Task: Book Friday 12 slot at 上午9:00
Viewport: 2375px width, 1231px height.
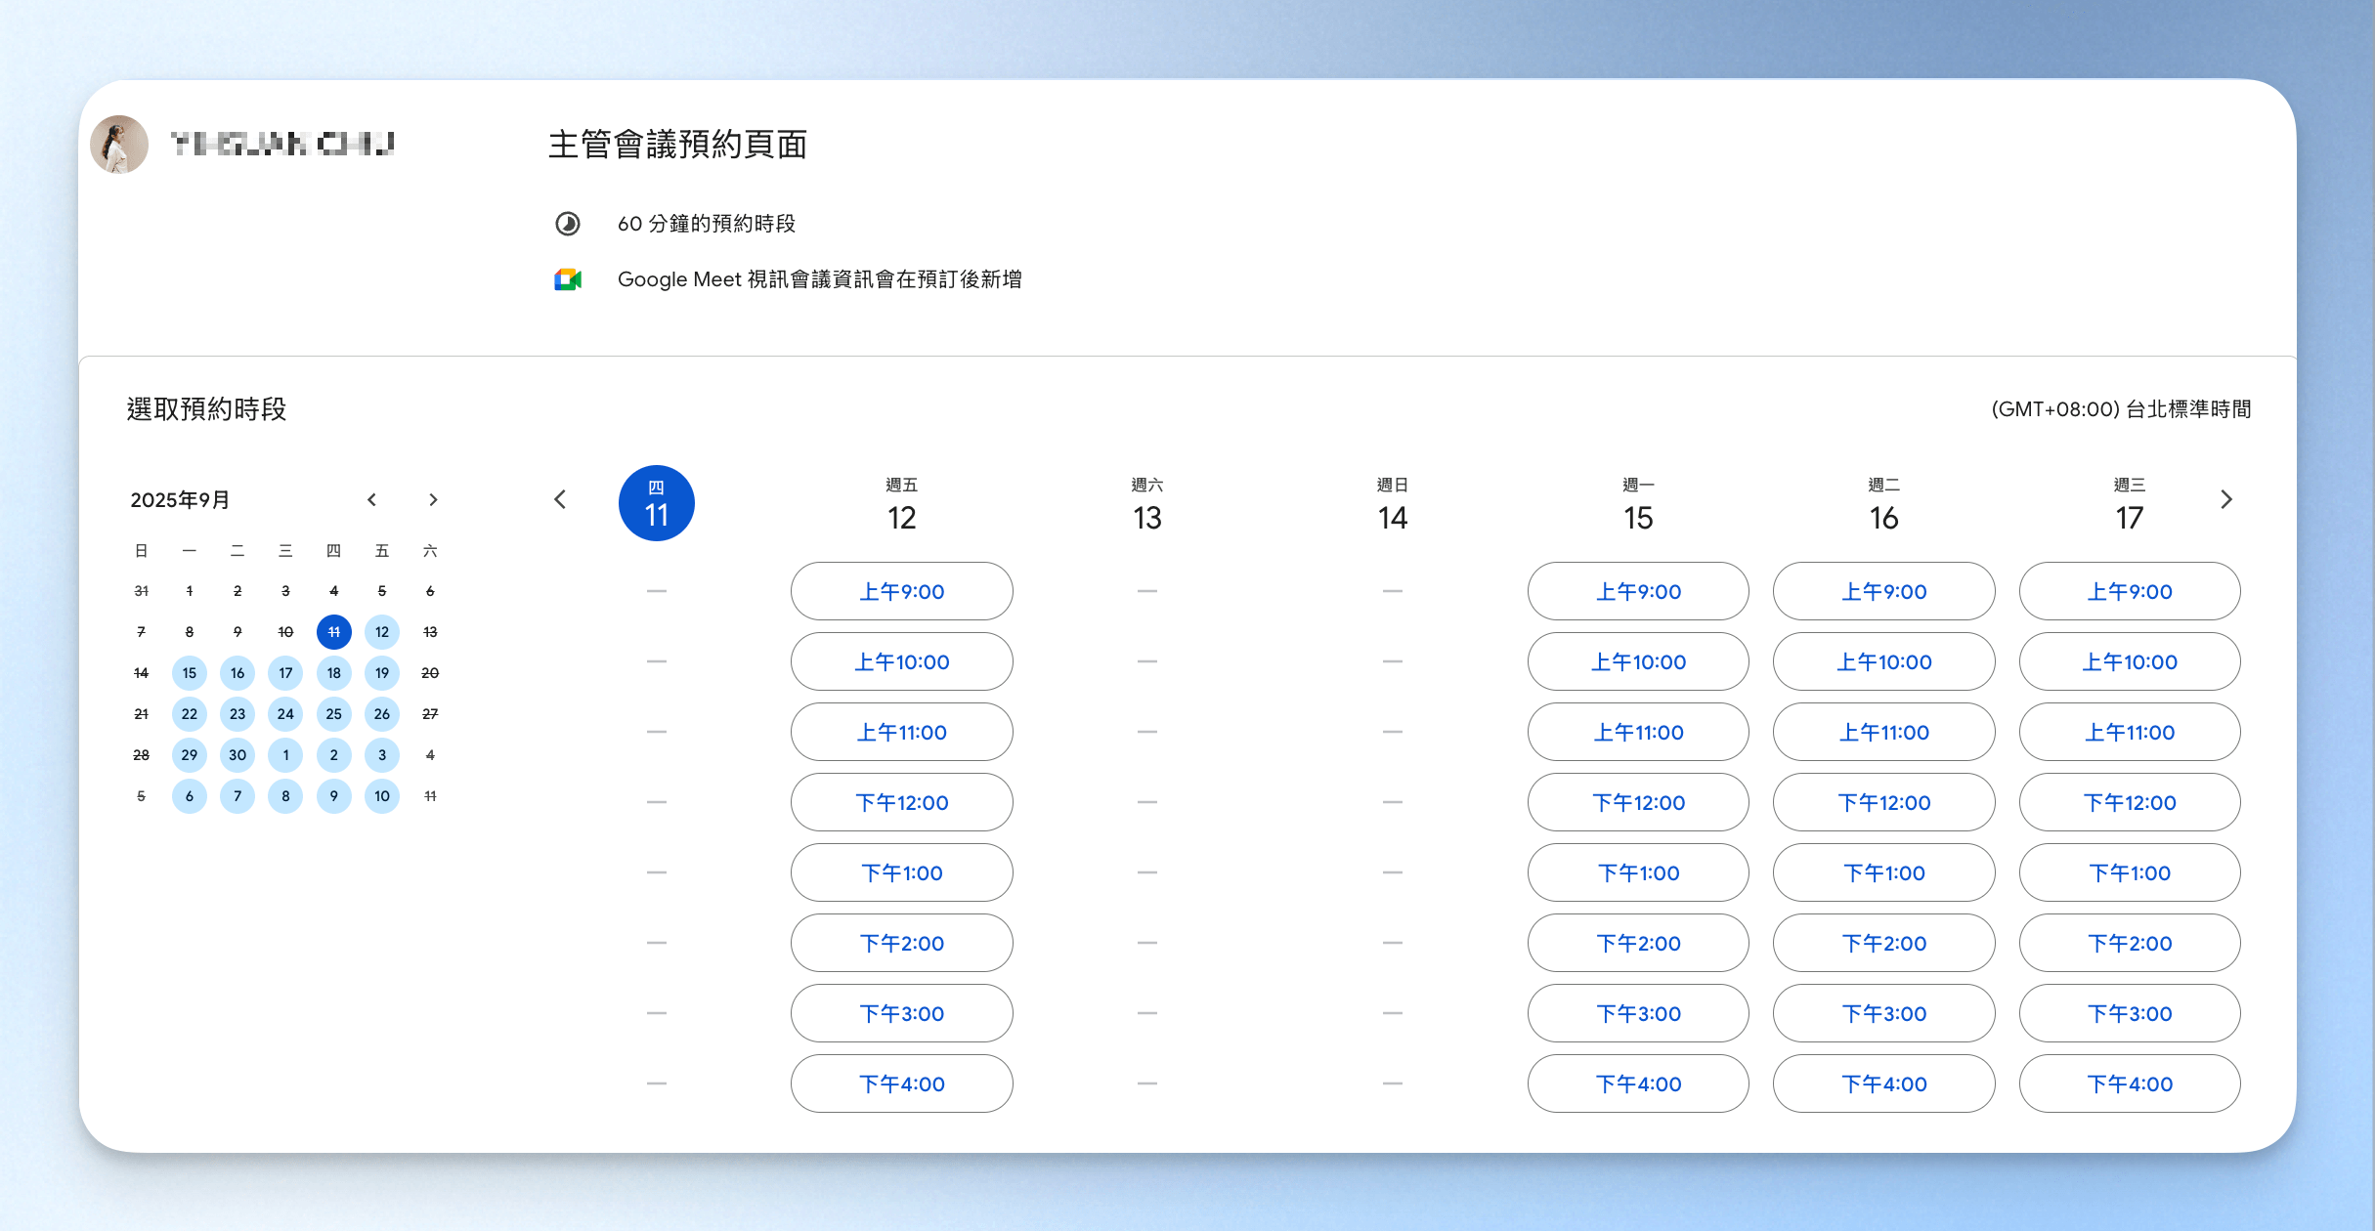Action: pyautogui.click(x=901, y=591)
